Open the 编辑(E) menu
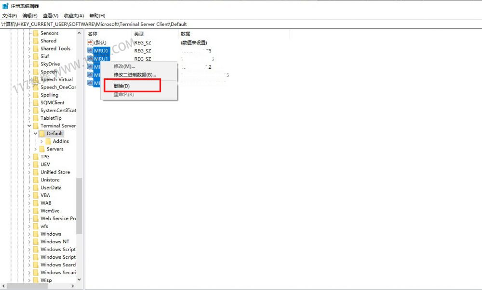The image size is (482, 290). click(x=30, y=16)
